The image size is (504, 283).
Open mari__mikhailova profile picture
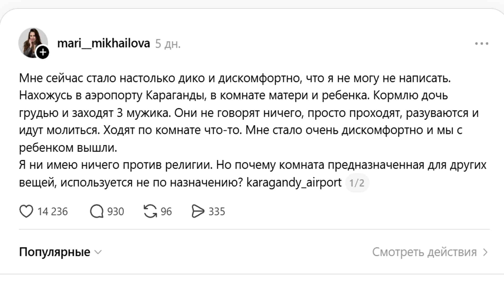(32, 42)
